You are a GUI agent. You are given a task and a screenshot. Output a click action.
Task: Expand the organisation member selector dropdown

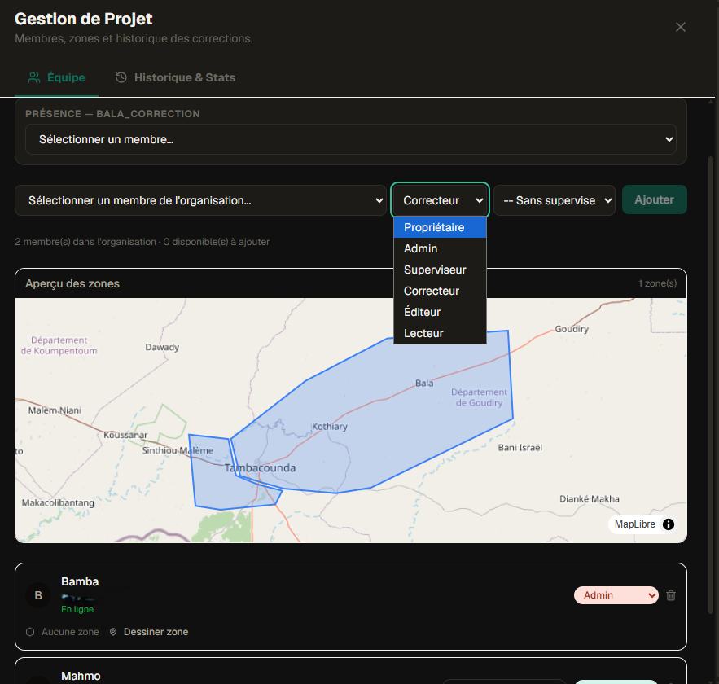coord(200,200)
